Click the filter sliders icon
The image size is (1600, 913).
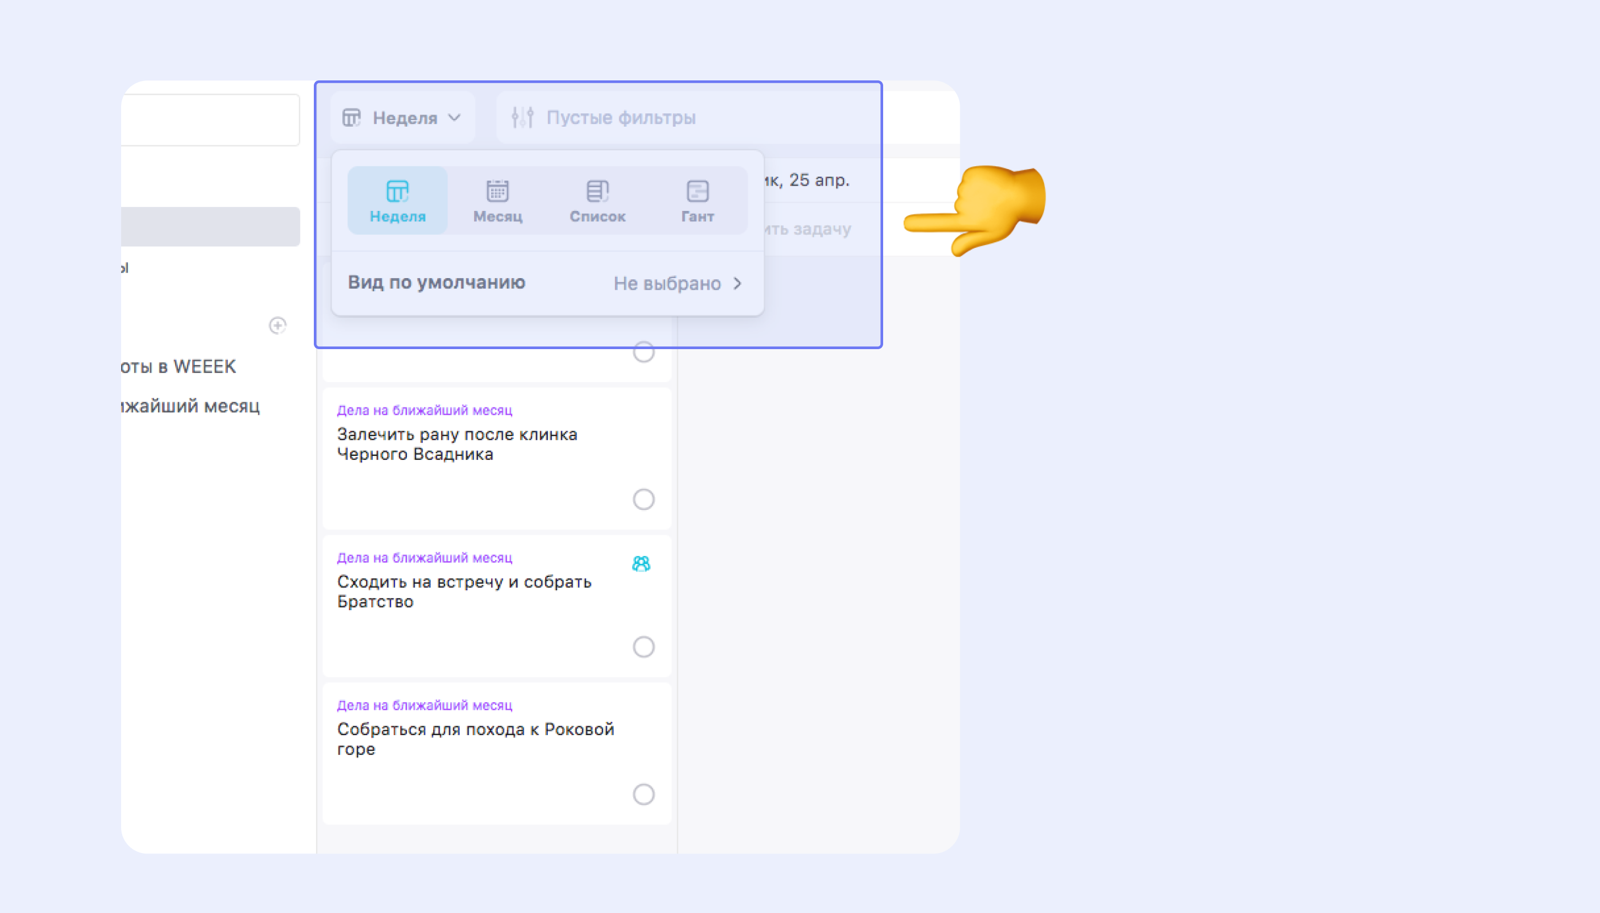pyautogui.click(x=523, y=117)
